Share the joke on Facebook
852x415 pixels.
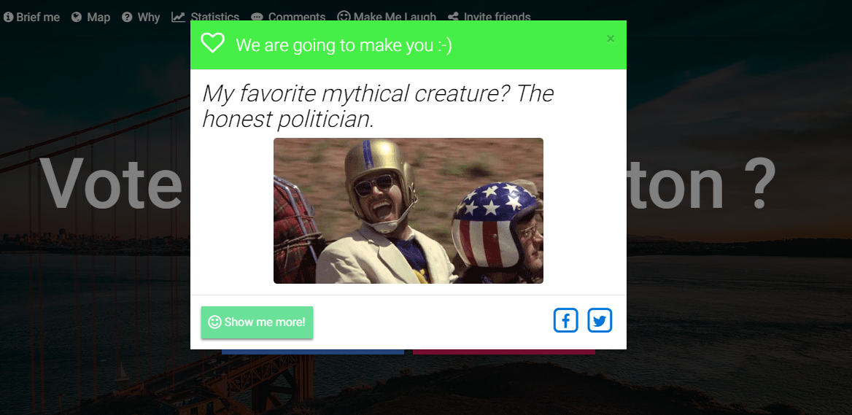click(565, 320)
